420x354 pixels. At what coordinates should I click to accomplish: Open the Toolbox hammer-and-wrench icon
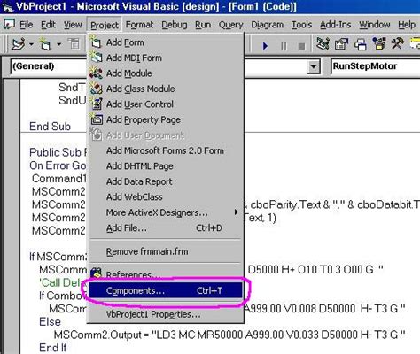pos(398,43)
